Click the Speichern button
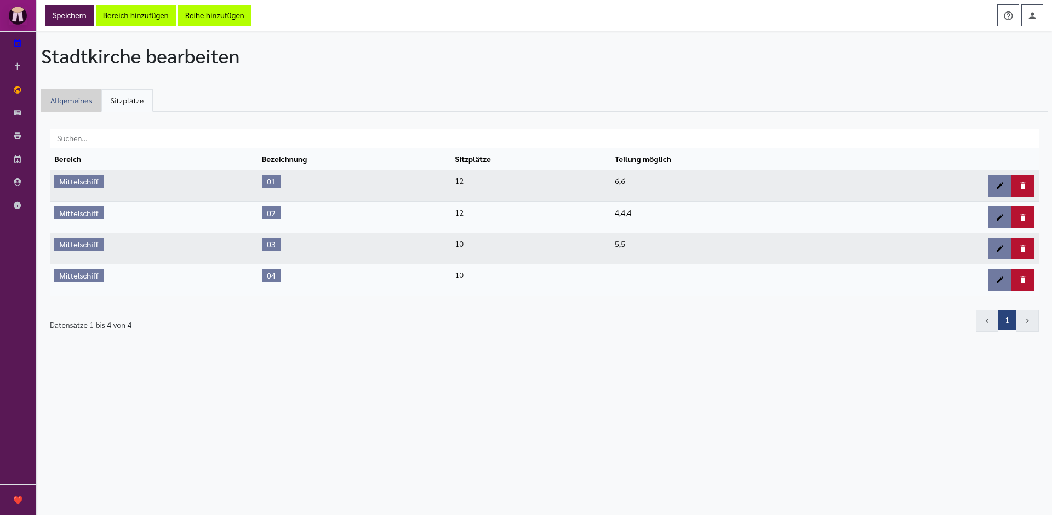 (70, 15)
